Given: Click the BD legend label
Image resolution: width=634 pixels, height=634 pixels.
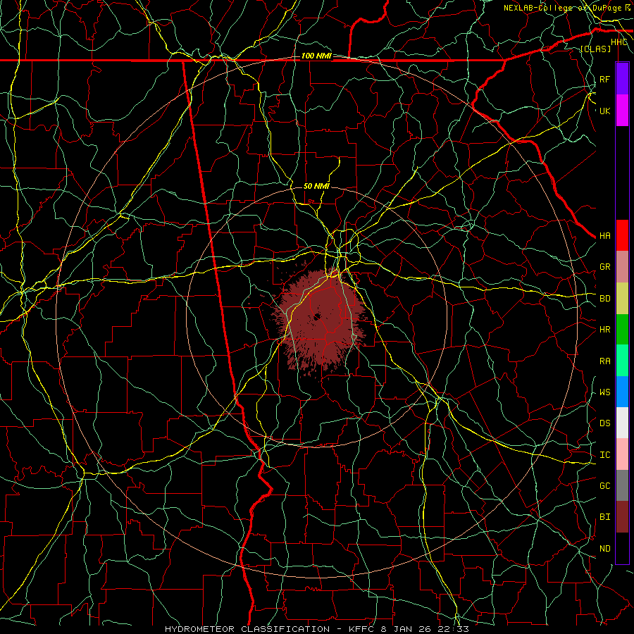Looking at the screenshot, I should tap(604, 299).
